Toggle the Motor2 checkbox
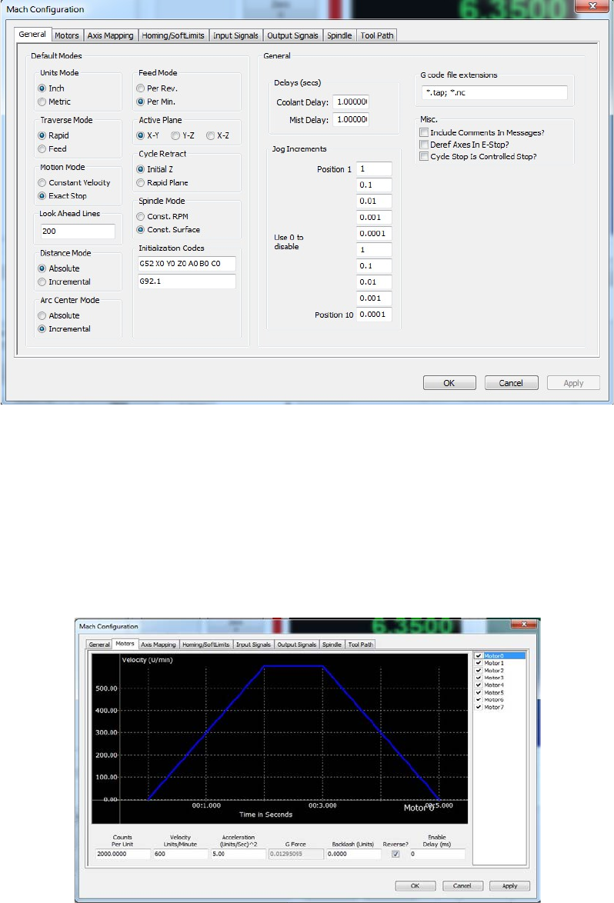 coord(478,671)
